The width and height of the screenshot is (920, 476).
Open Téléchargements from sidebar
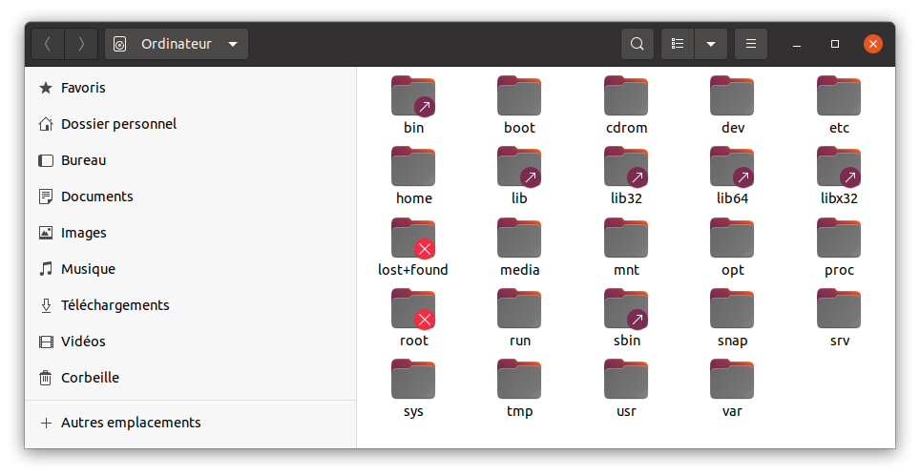tap(115, 305)
